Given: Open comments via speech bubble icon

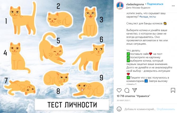Looking at the screenshot, I should (127, 90).
